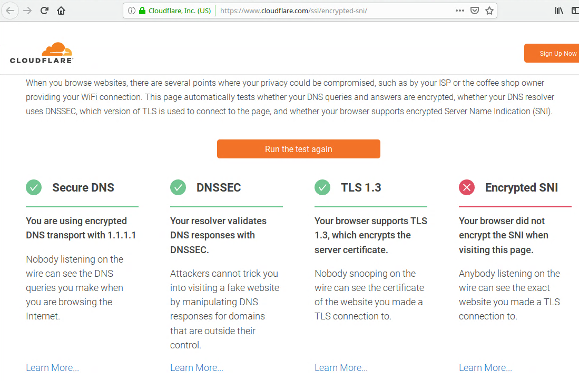Click the Sign Up Now button

(552, 54)
